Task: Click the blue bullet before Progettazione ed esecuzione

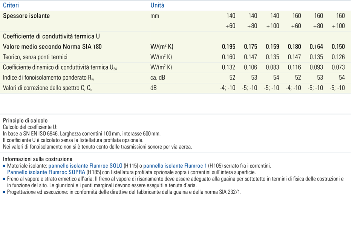Action: [x=4, y=192]
